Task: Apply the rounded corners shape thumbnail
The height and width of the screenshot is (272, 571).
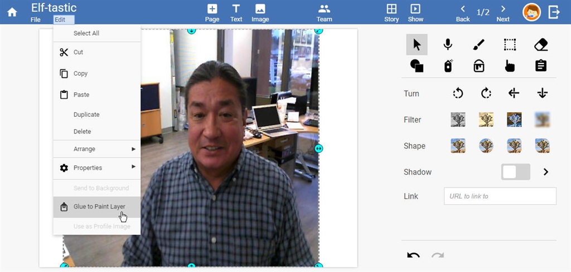Action: (514, 146)
